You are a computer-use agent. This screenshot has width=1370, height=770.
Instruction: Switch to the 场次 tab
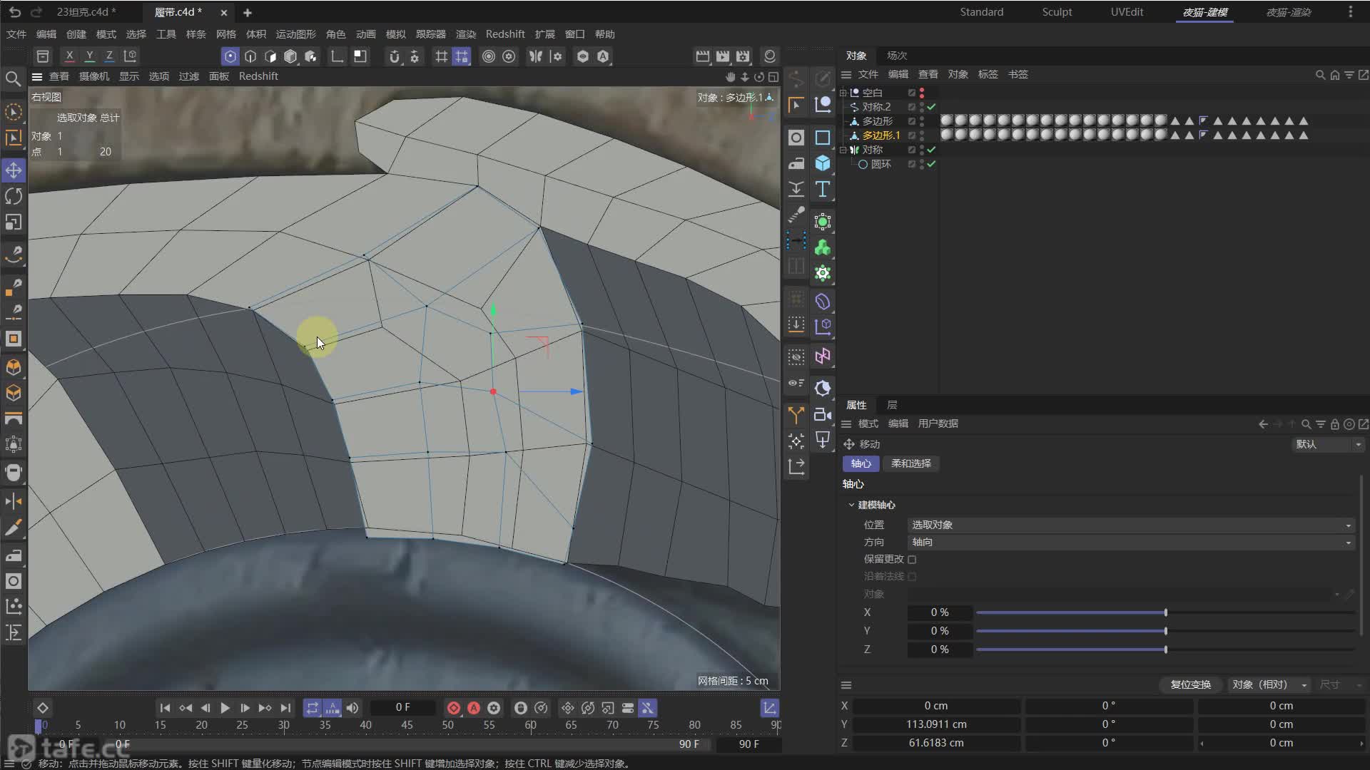tap(897, 56)
